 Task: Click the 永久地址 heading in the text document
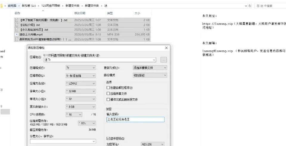pos(209,16)
